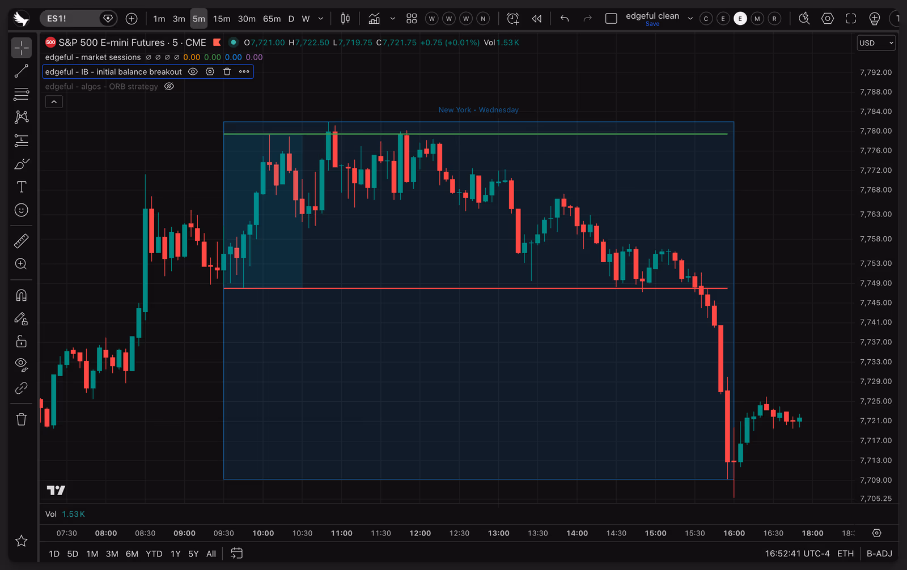
Task: Toggle hide all drawings eye
Action: coord(22,365)
